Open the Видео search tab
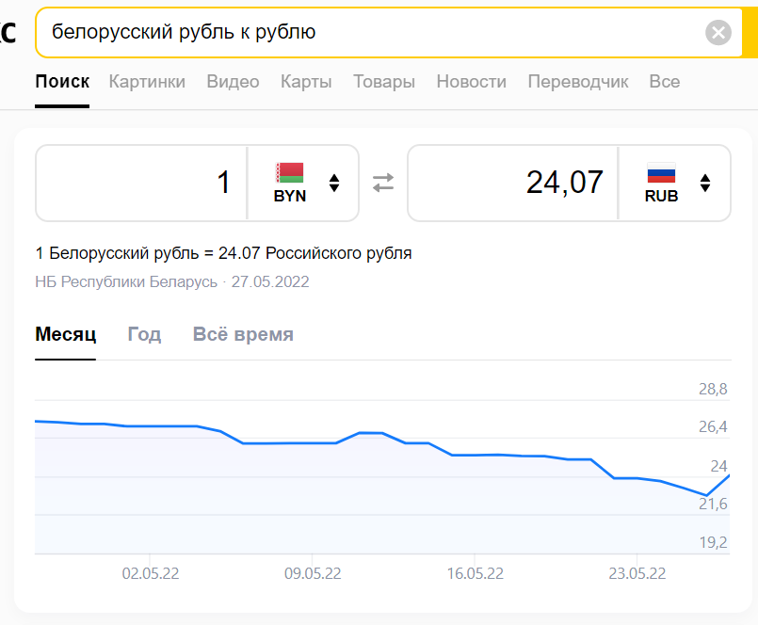Screen dimensions: 758x625 (x=233, y=82)
